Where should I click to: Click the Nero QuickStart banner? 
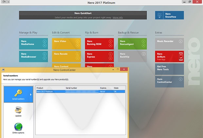pos(83,15)
